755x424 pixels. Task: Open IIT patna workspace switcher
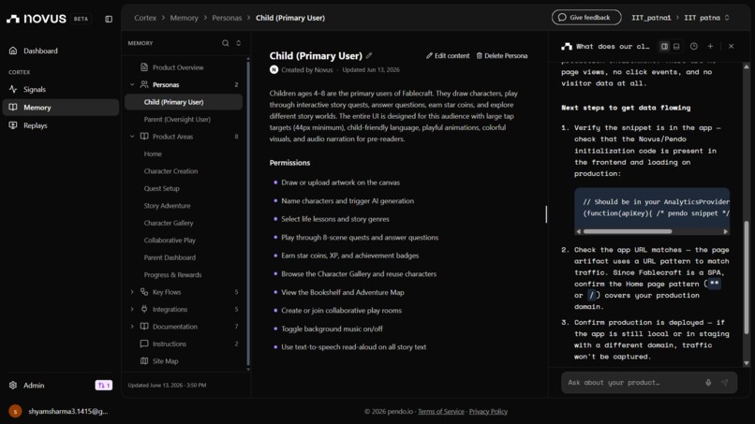(x=707, y=18)
